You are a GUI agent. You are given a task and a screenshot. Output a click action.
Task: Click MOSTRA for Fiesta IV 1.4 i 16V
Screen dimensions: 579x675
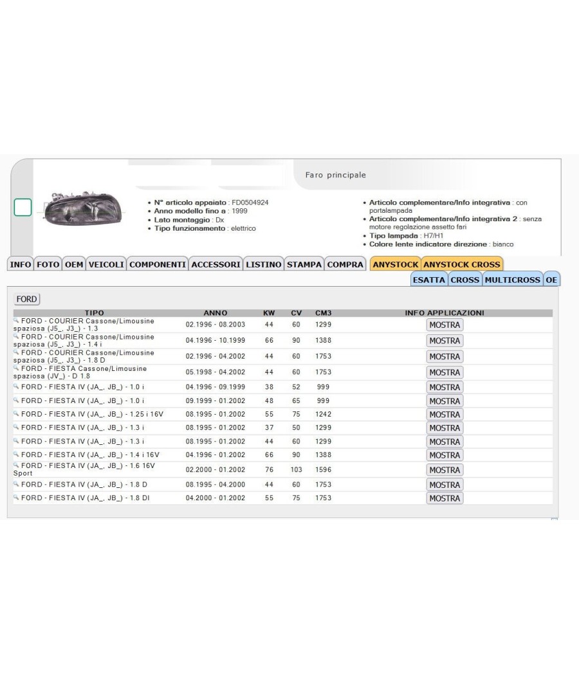point(445,455)
